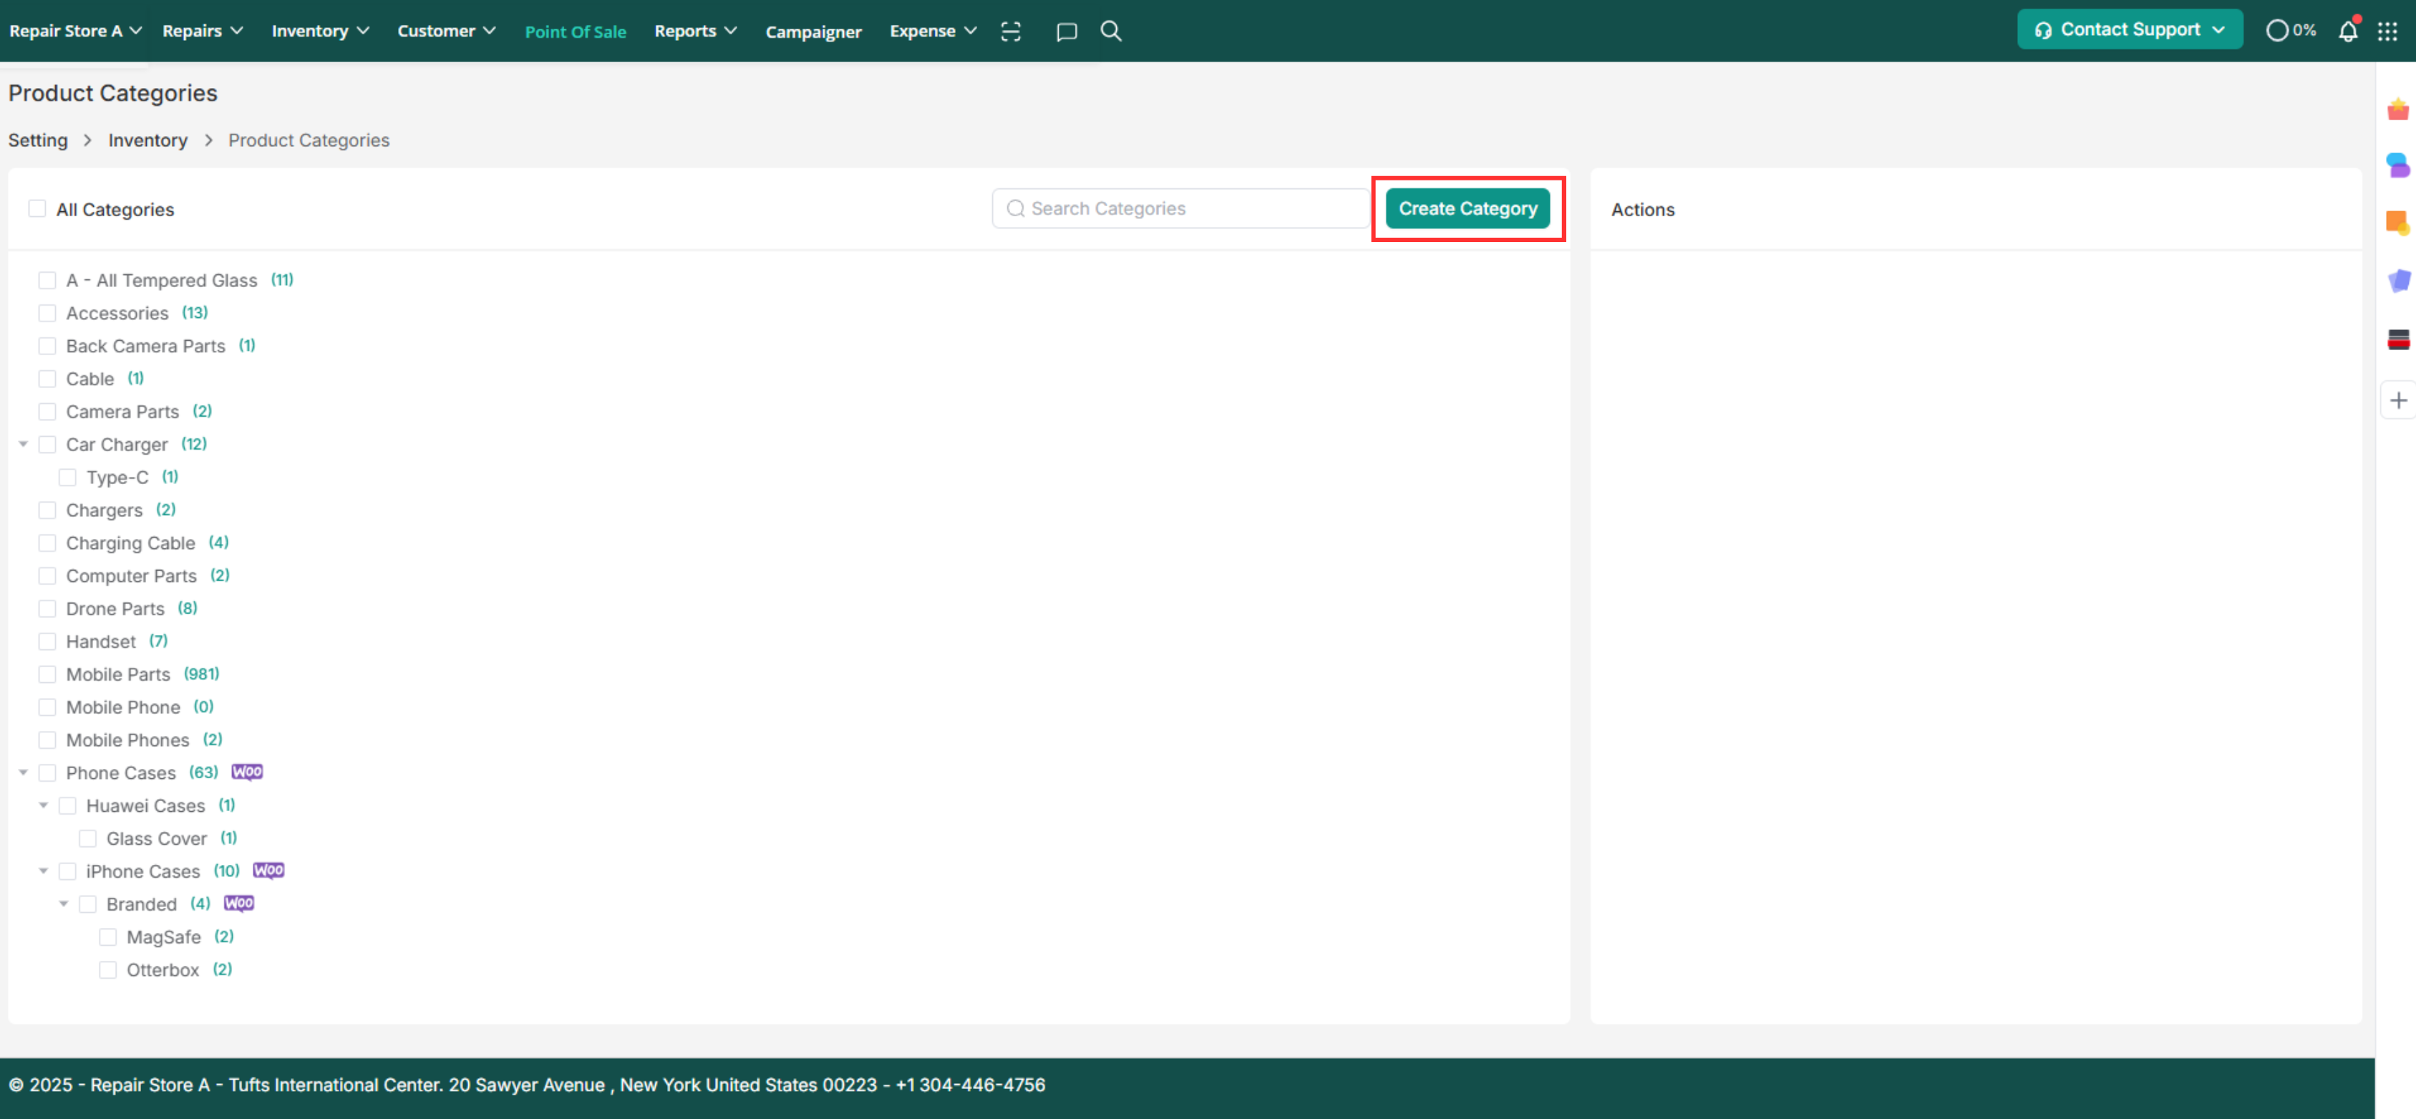Click the Inventory breadcrumb link

coord(148,140)
